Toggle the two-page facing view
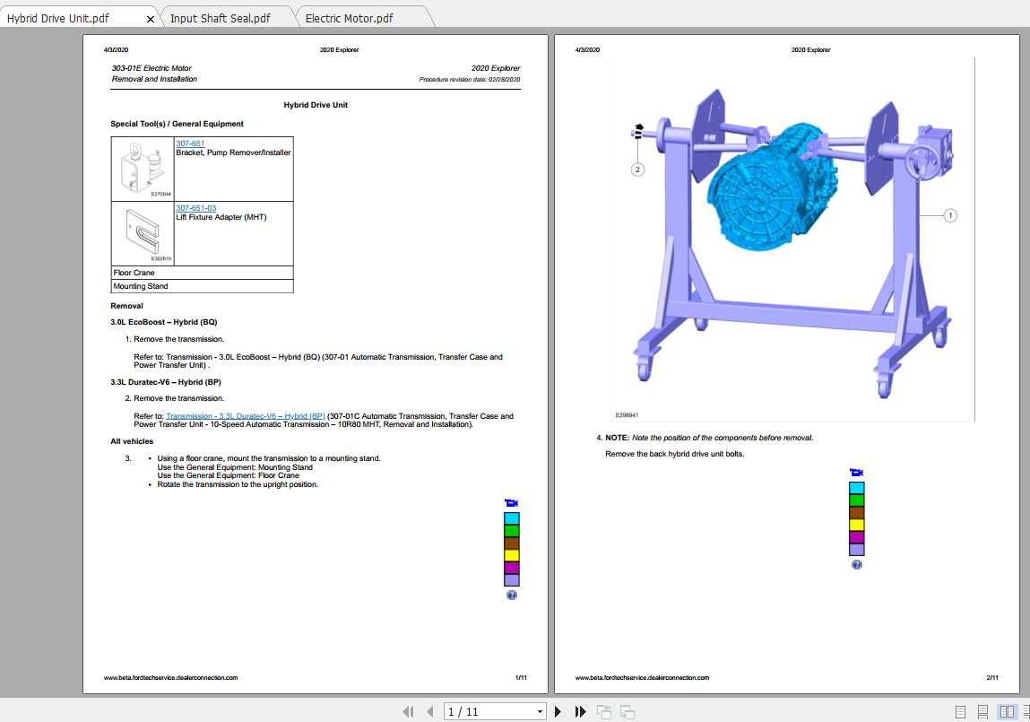This screenshot has height=722, width=1030. pos(1007,711)
